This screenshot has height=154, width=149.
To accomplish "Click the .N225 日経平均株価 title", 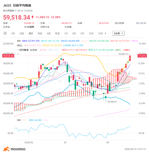I will 17,5.
